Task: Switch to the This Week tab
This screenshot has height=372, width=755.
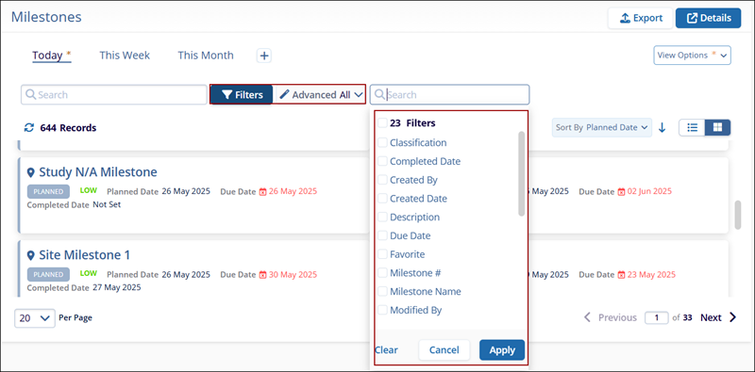Action: (125, 56)
